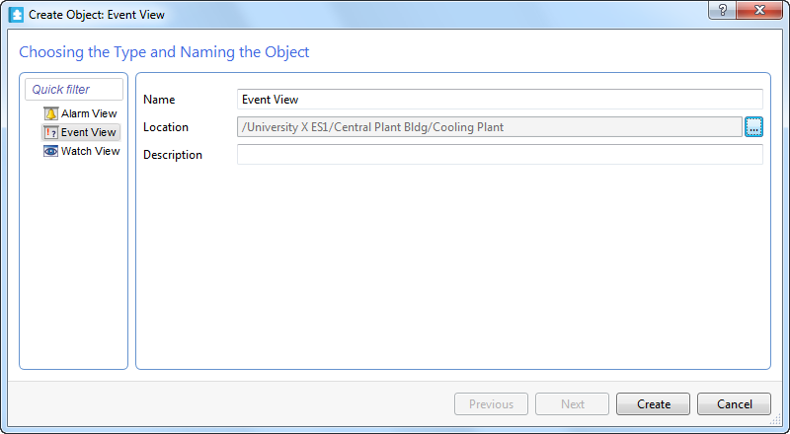Viewport: 790px width, 434px height.
Task: Click the Alarm View bell icon
Action: pyautogui.click(x=50, y=113)
